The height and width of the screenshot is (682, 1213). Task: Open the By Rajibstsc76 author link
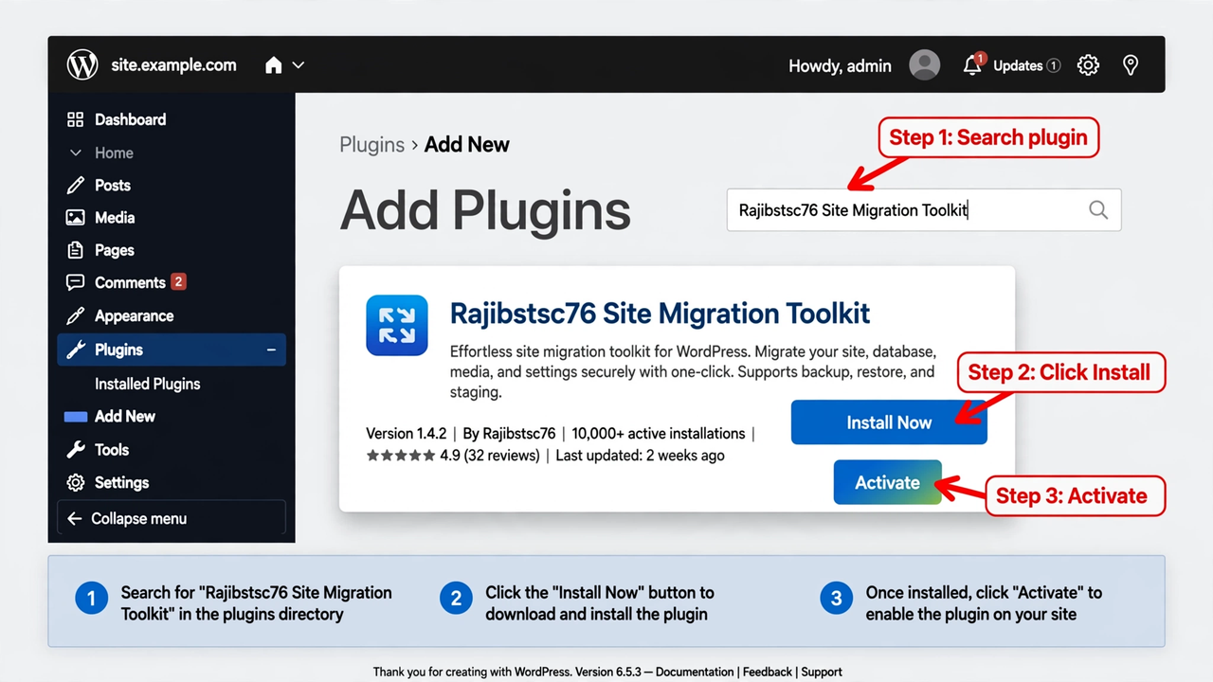click(509, 434)
